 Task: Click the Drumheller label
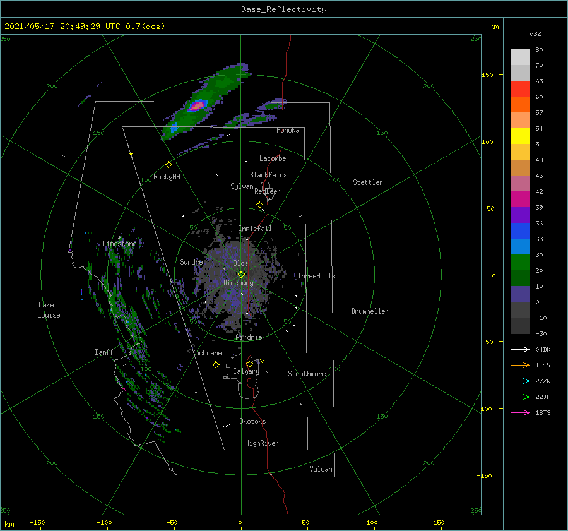click(x=370, y=311)
